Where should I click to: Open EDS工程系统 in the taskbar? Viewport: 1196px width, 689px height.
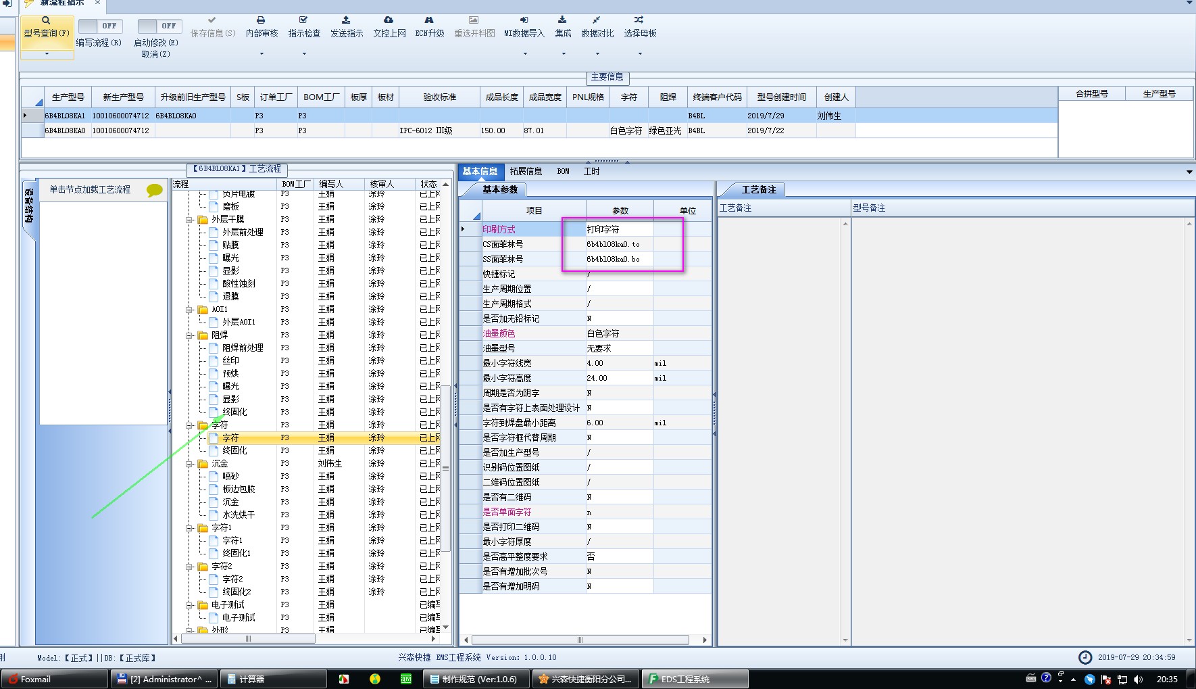[x=695, y=679]
